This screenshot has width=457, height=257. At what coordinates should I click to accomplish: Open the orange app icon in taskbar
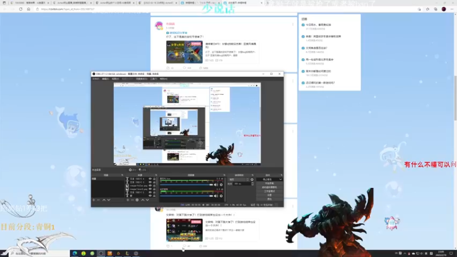[x=110, y=254]
